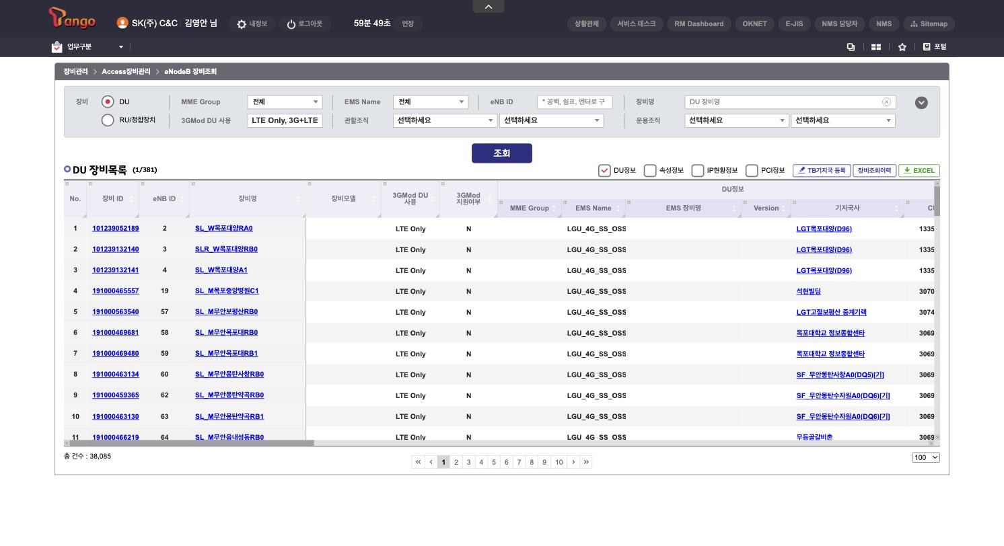The image size is (1004, 546).
Task: Export list with EXCEL button
Action: [x=919, y=171]
